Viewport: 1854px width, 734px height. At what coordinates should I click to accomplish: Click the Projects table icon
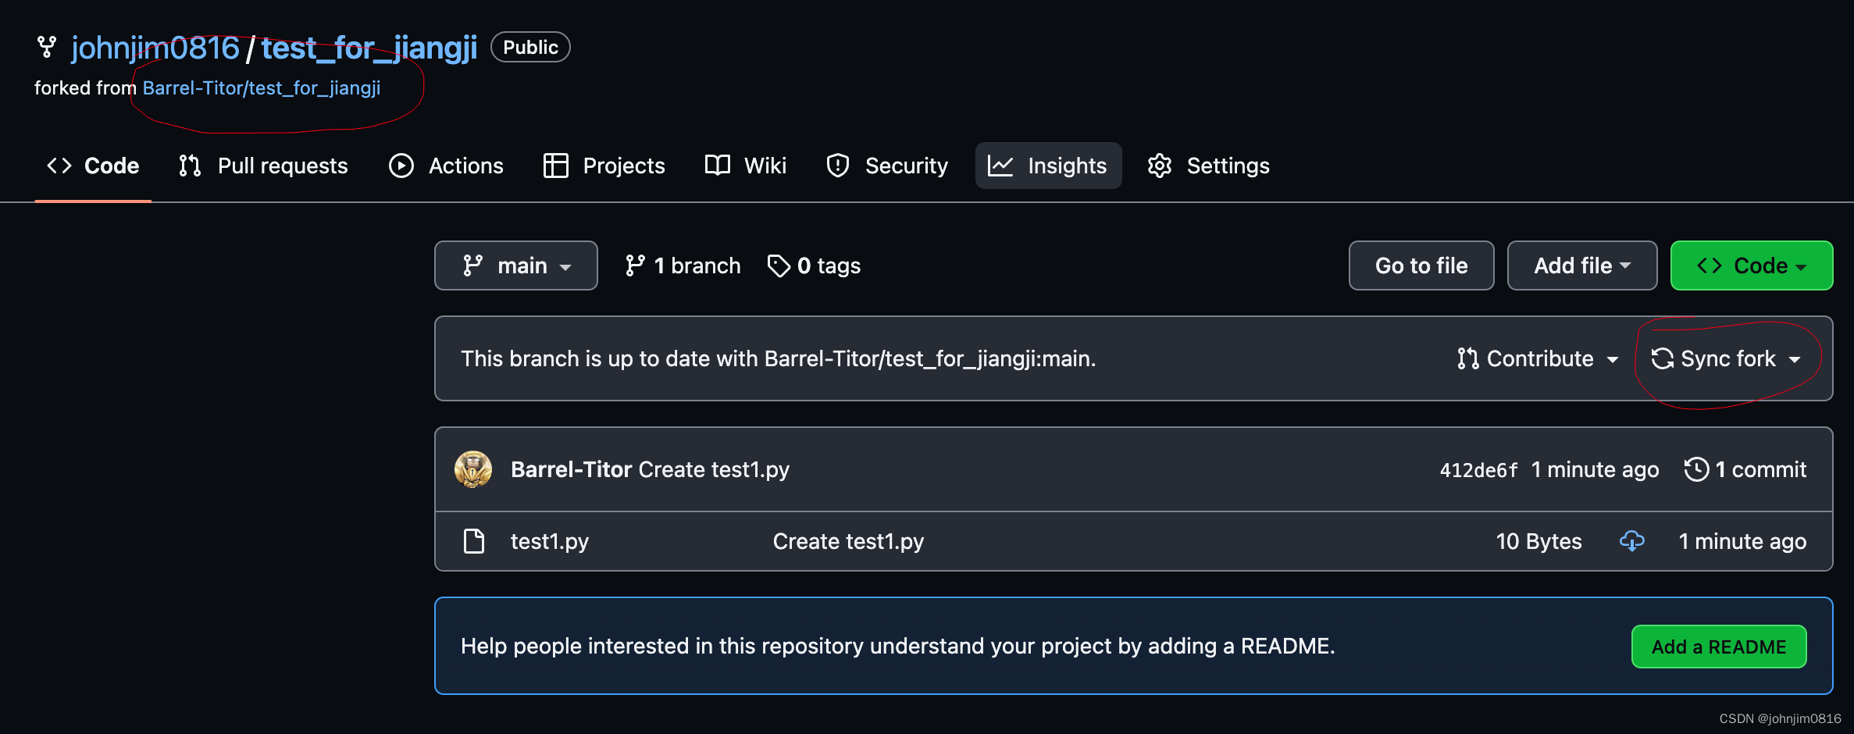click(x=556, y=166)
